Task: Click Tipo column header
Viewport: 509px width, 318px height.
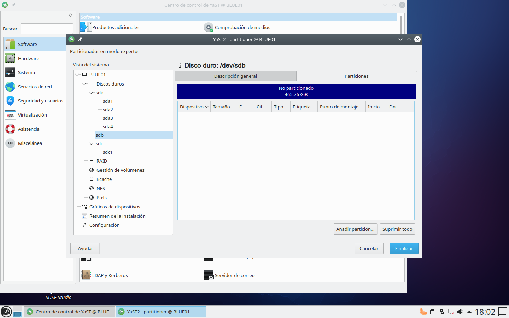Action: click(281, 107)
